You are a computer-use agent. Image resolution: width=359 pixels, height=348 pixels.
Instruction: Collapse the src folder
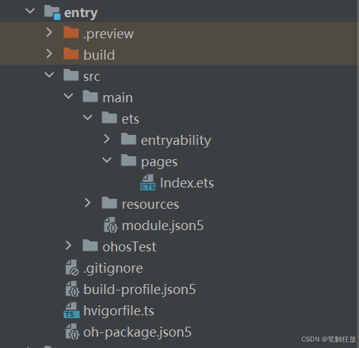(x=49, y=75)
